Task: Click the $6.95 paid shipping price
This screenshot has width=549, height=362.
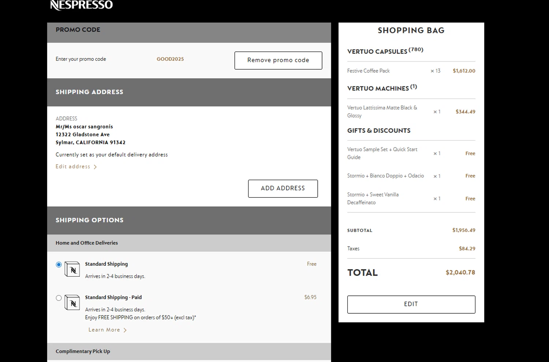Action: tap(310, 297)
